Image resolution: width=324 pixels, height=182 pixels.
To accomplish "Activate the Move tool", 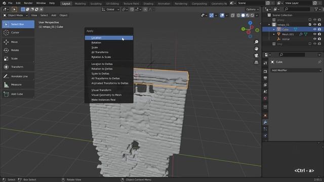I will (x=18, y=42).
